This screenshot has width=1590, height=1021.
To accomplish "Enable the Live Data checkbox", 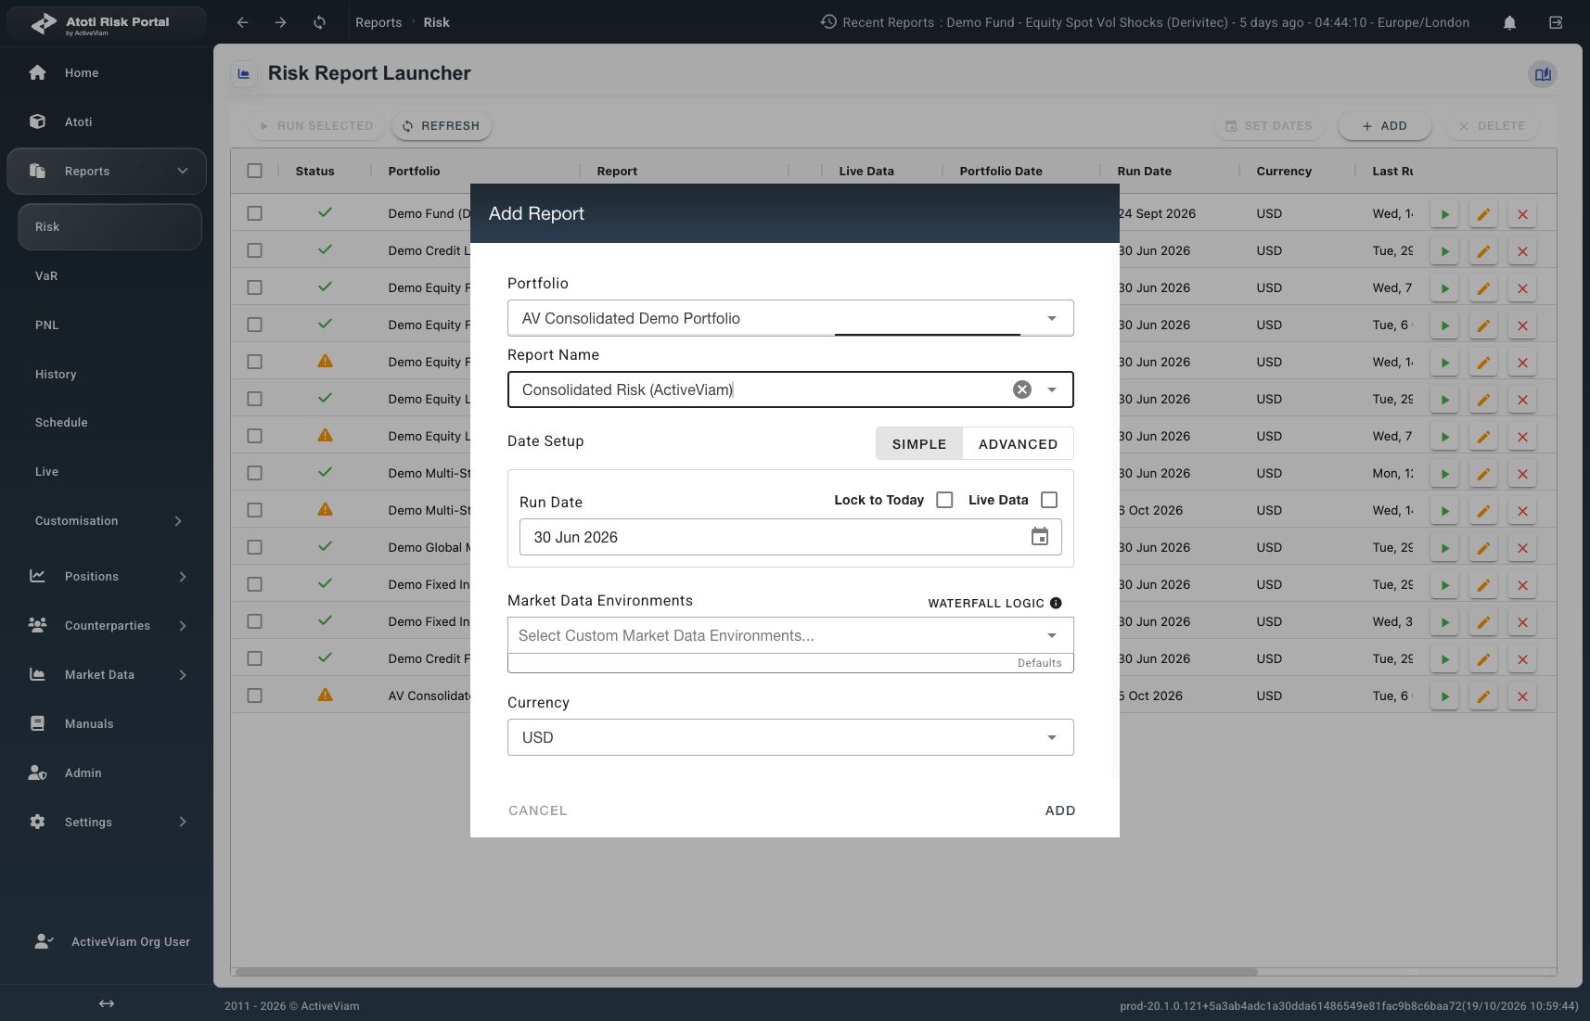I will click(x=1049, y=500).
